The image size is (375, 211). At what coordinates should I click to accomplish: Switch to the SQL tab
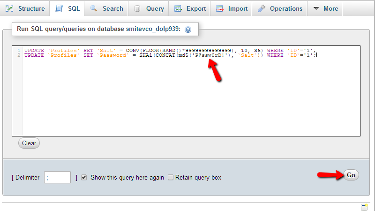pyautogui.click(x=67, y=8)
